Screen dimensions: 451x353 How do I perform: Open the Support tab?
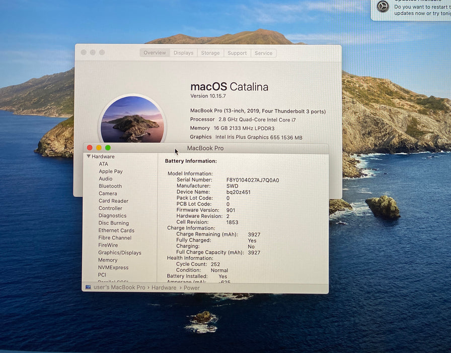(237, 53)
